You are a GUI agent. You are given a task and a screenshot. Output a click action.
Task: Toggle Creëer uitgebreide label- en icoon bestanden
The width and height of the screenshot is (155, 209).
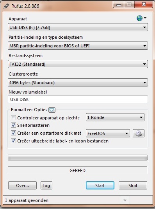click(x=13, y=141)
